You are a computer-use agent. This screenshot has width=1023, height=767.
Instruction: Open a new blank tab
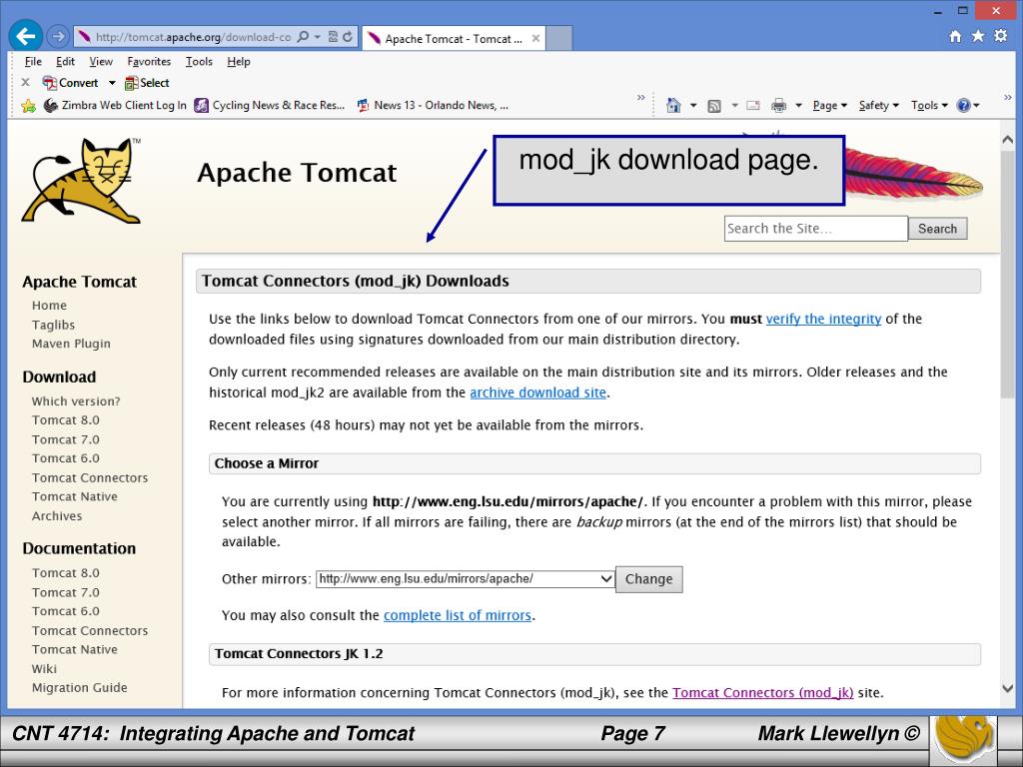pyautogui.click(x=558, y=38)
